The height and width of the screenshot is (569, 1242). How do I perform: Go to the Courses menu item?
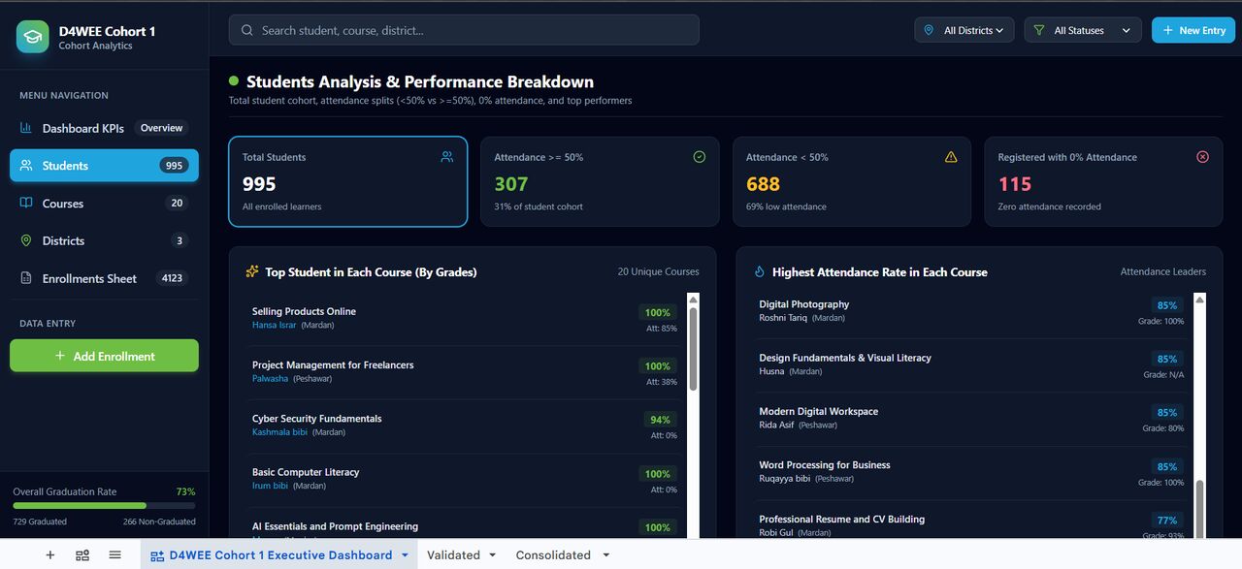(x=104, y=204)
